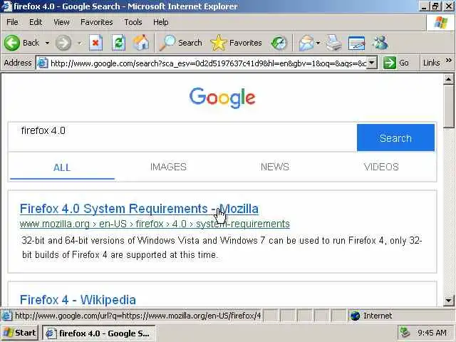This screenshot has width=456, height=342.
Task: Click the Google logo
Action: click(x=222, y=98)
